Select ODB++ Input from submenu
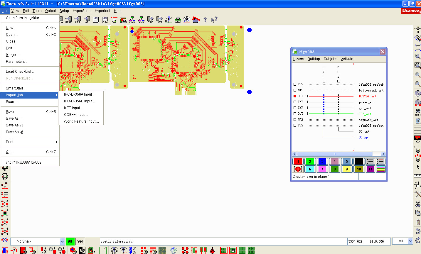Image resolution: width=421 pixels, height=254 pixels. click(76, 115)
